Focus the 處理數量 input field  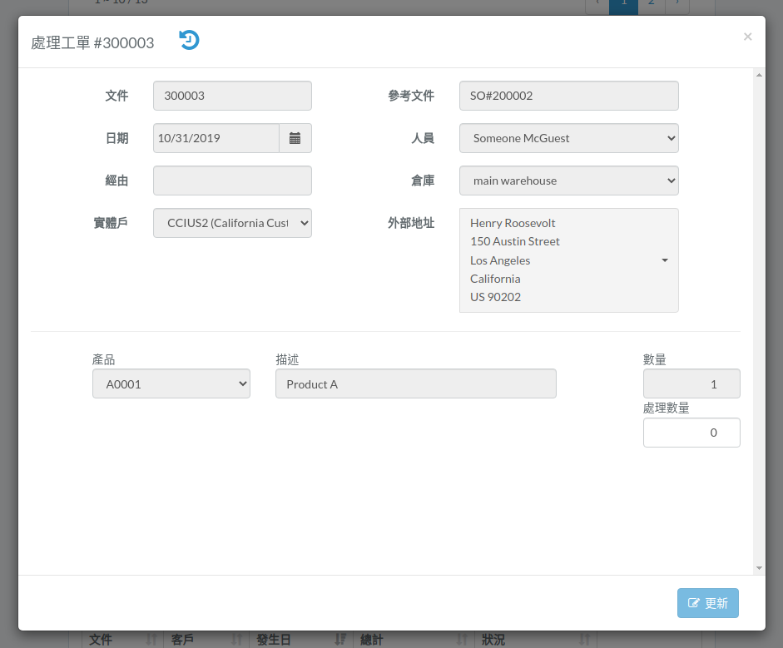(x=691, y=433)
